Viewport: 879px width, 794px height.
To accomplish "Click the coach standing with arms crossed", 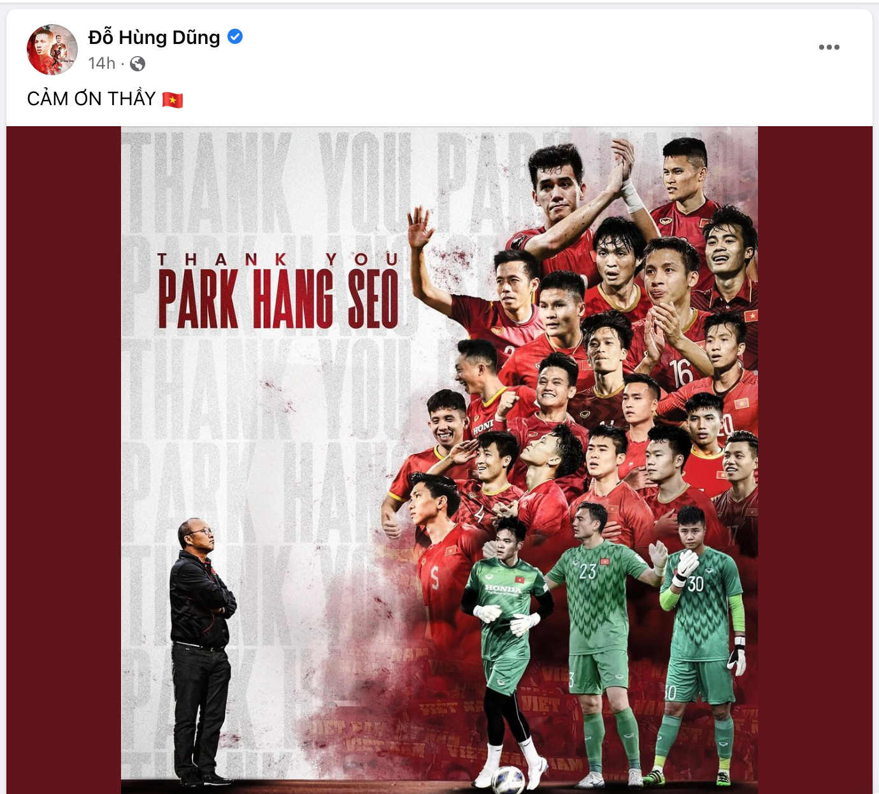I will (x=201, y=651).
